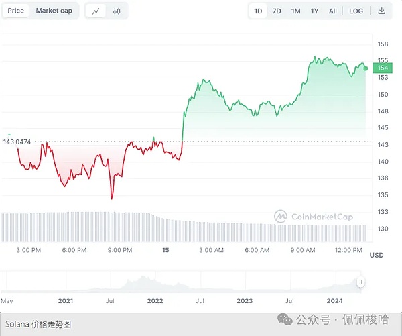The width and height of the screenshot is (402, 336).
Task: Select the 1Y time range
Action: (x=314, y=11)
